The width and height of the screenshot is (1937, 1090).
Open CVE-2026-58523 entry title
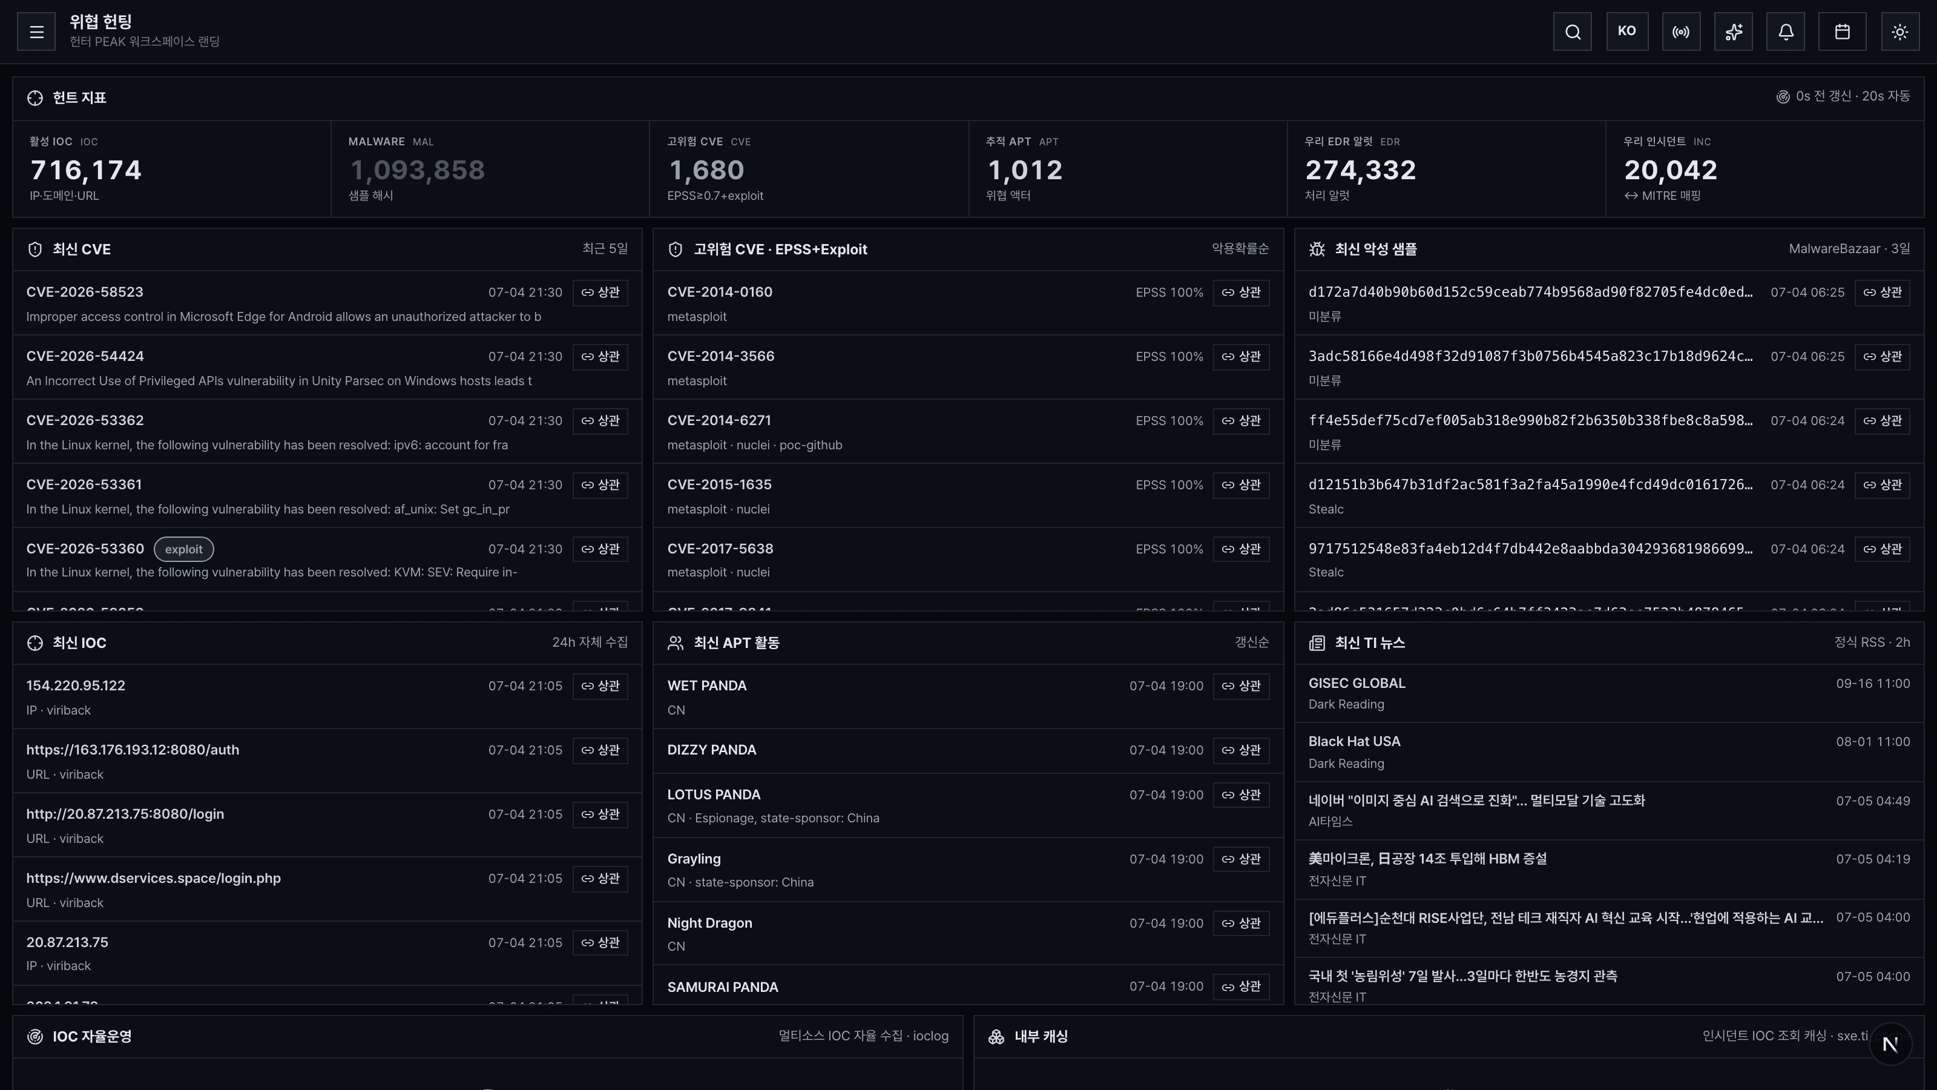[85, 292]
